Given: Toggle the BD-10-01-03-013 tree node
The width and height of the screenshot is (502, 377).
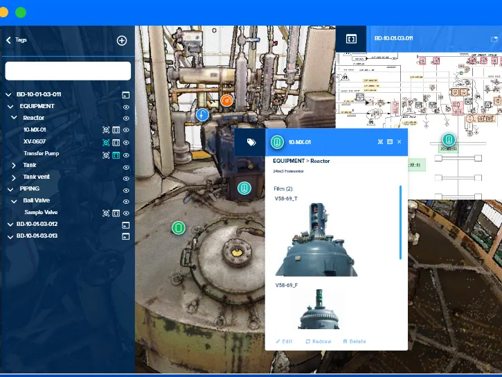Looking at the screenshot, I should point(10,237).
